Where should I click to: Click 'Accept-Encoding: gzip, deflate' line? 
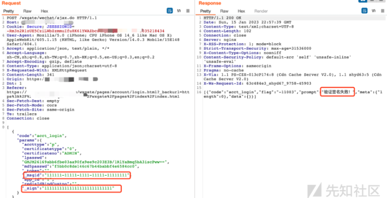click(x=44, y=61)
